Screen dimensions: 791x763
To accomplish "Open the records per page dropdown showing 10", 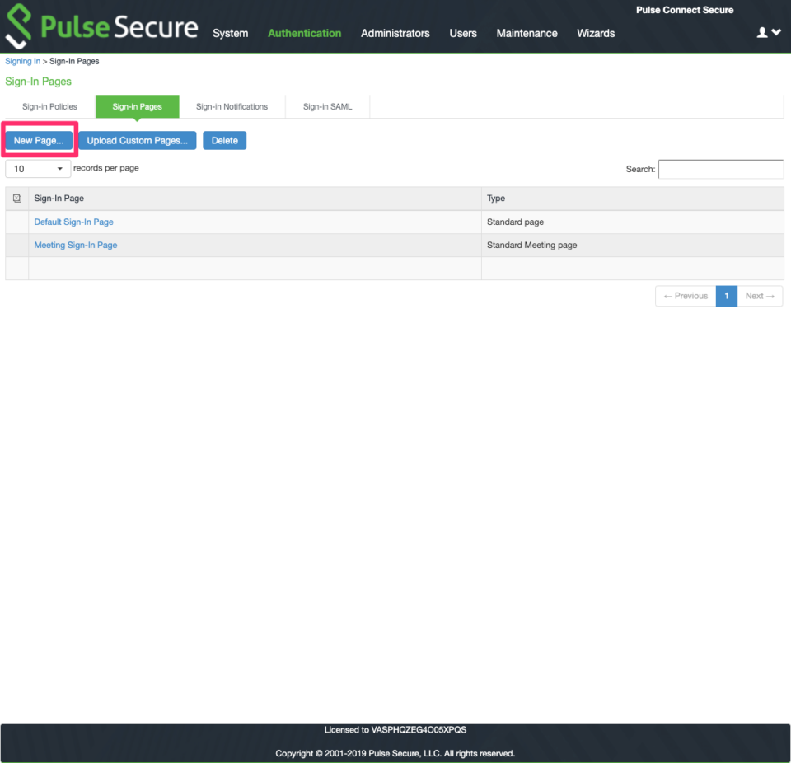I will tap(37, 167).
